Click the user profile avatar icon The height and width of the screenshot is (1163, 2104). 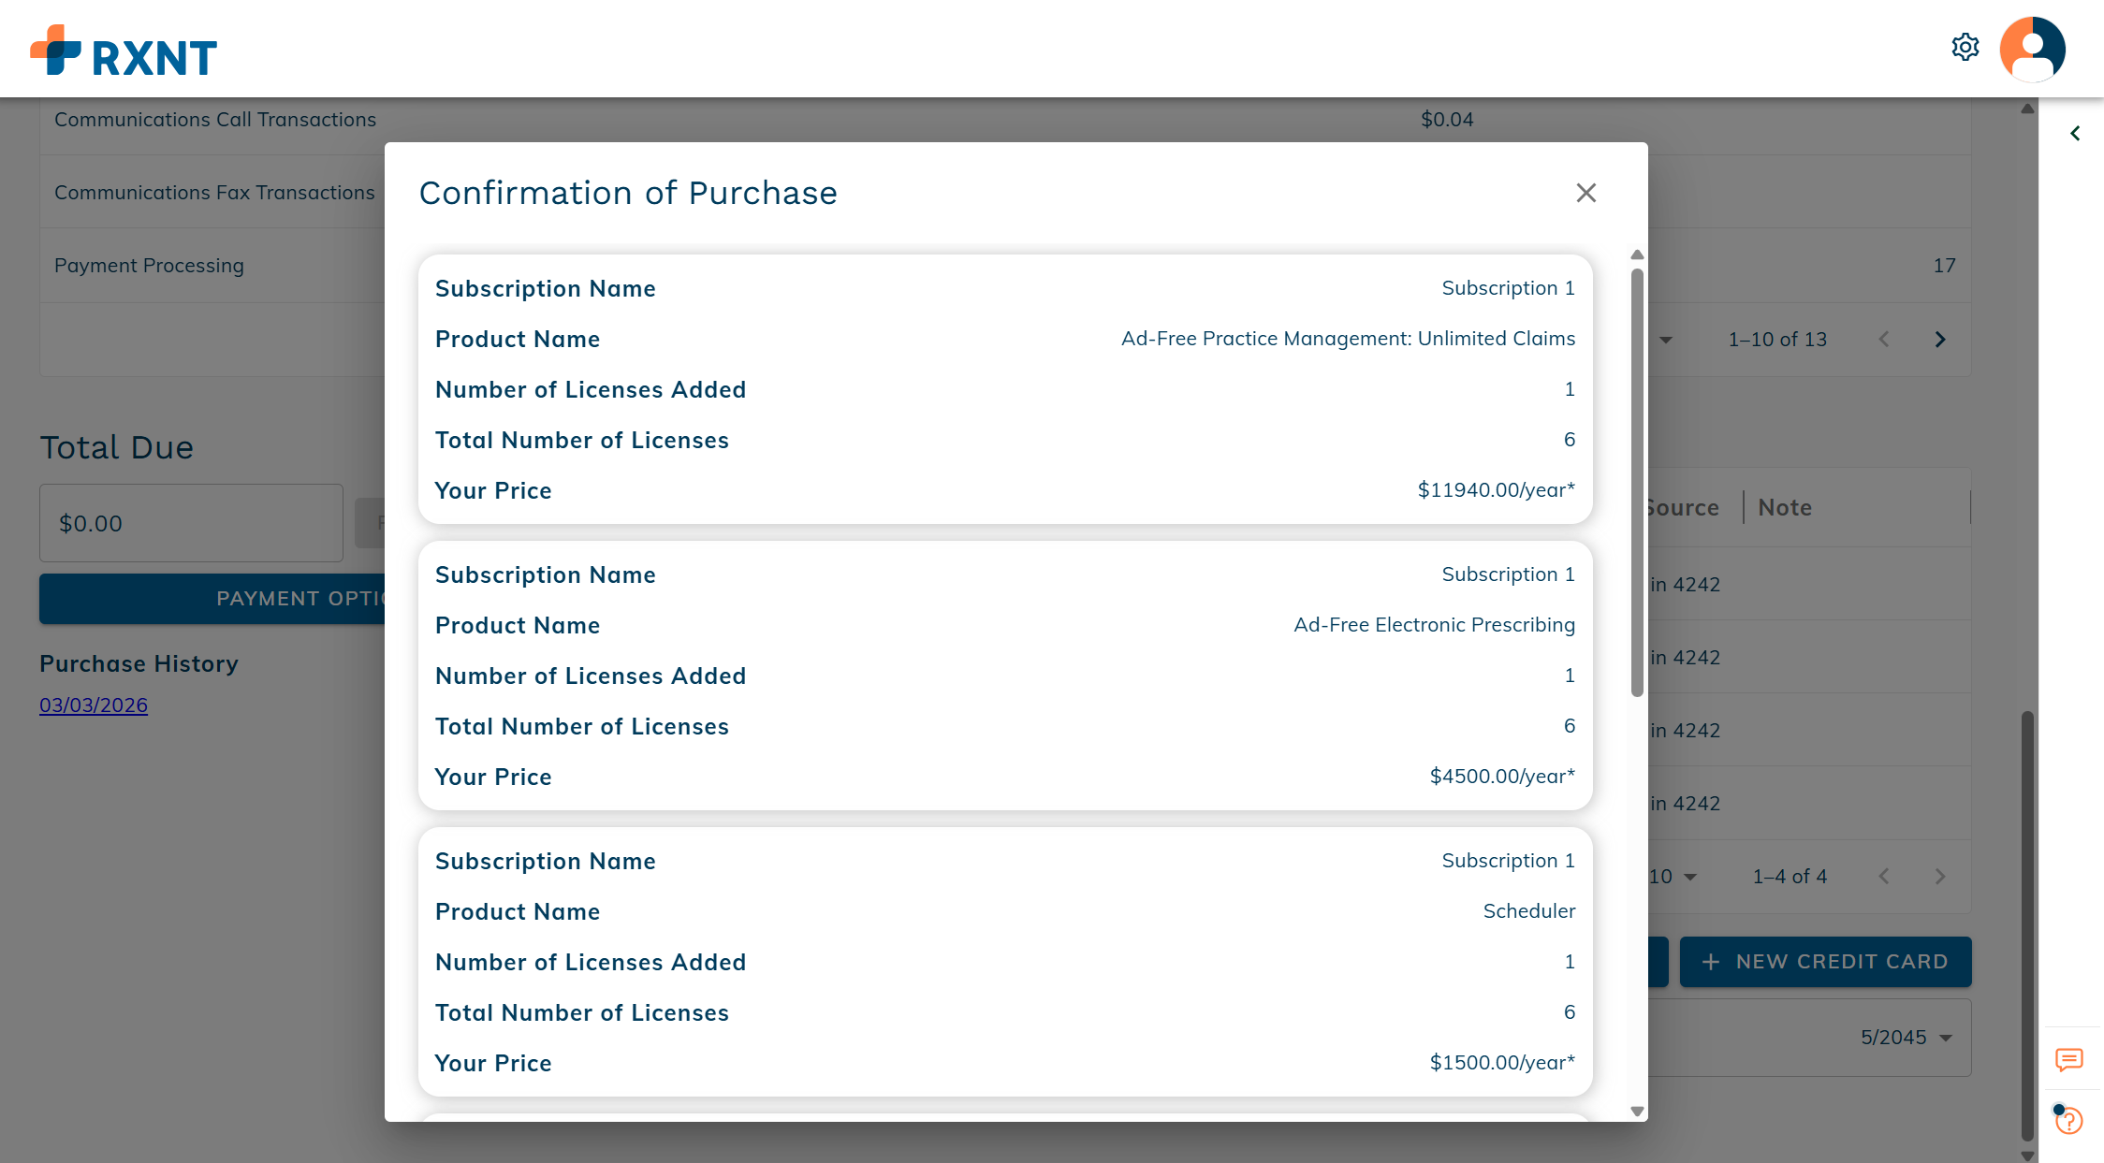(x=2032, y=49)
